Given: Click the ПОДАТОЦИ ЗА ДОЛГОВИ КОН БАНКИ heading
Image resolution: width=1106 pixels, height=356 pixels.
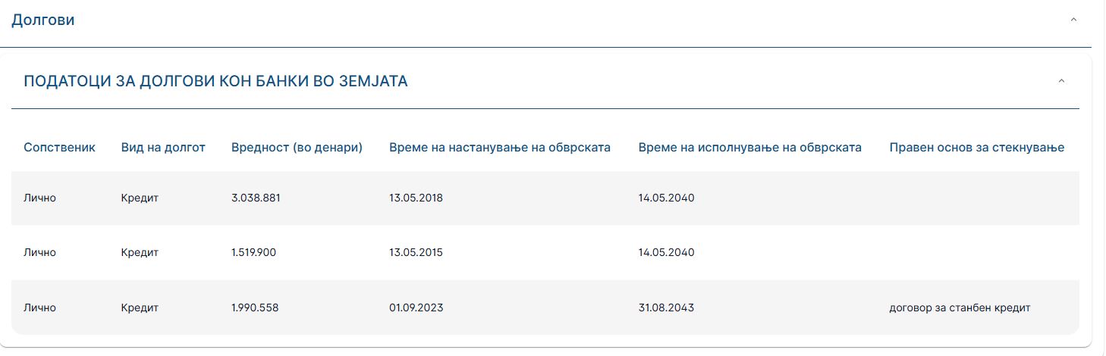Looking at the screenshot, I should (x=215, y=81).
